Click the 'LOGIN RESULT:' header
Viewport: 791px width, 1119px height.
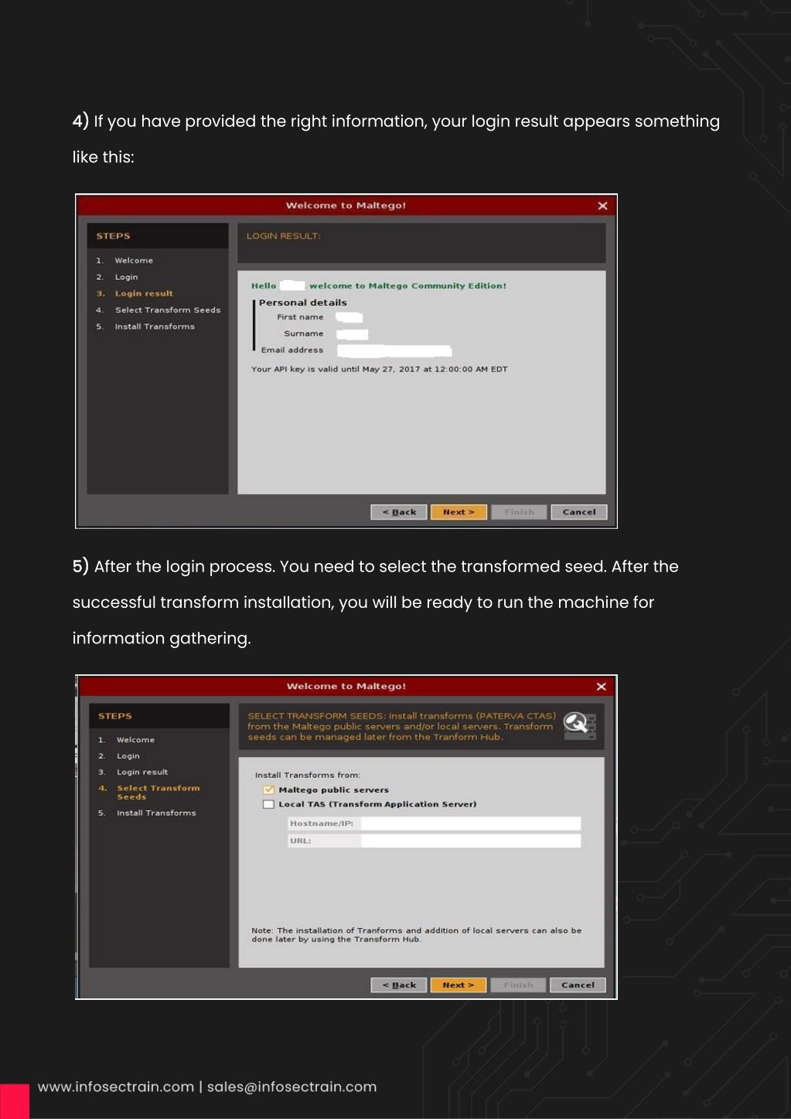[x=283, y=236]
